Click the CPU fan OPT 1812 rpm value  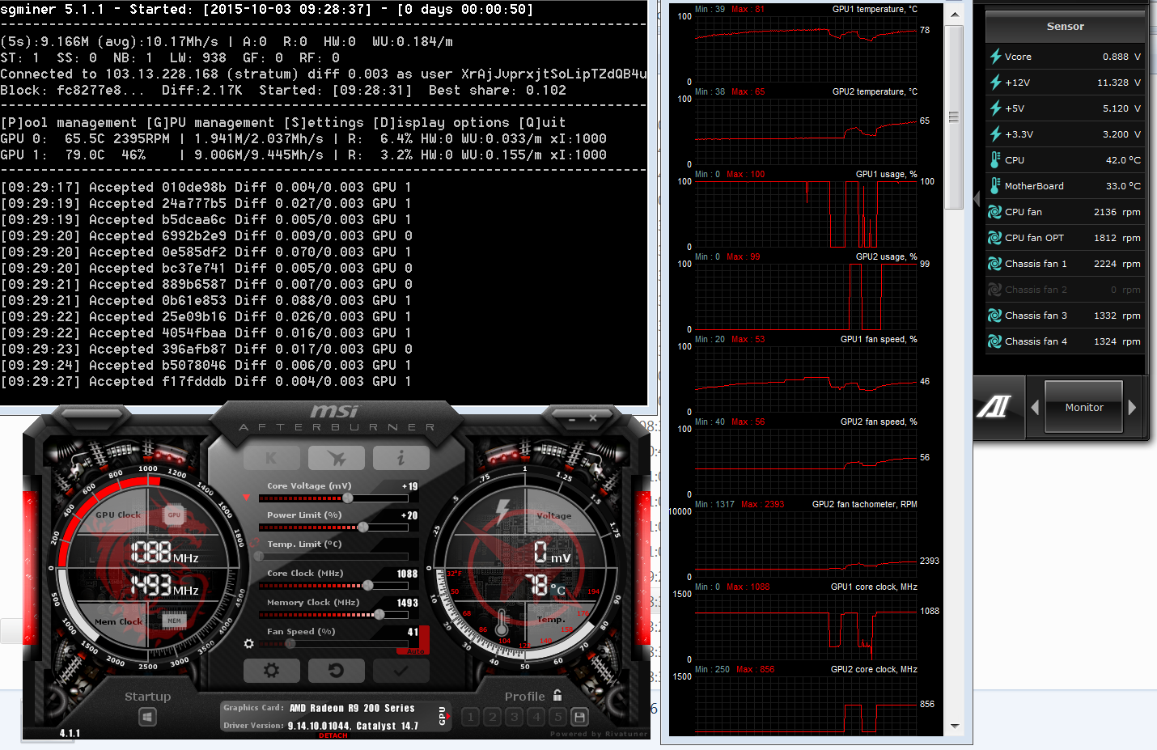pos(1117,238)
